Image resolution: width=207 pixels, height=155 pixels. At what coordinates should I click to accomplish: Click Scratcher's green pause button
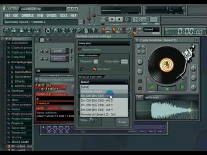tap(167, 89)
